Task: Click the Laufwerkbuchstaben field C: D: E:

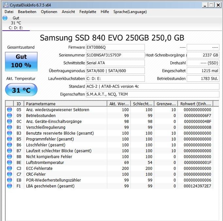Action: (x=115, y=79)
